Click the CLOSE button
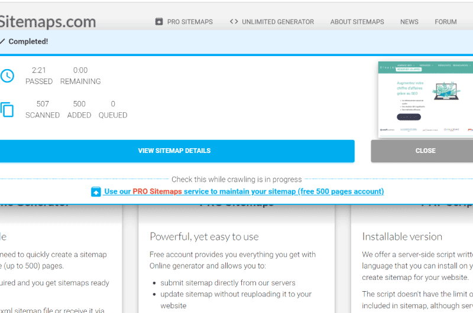 click(422, 151)
